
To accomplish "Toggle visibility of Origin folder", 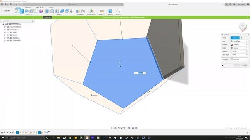I will click(x=8, y=32).
